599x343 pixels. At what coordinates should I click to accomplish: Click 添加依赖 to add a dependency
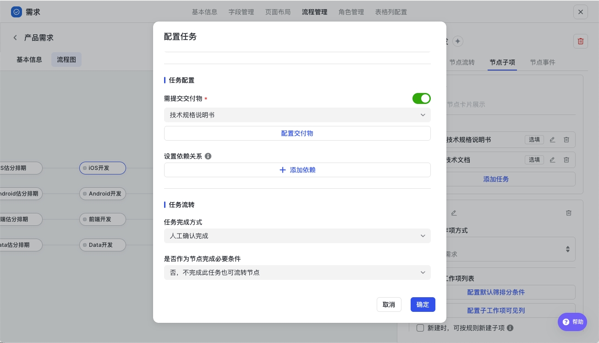tap(297, 170)
